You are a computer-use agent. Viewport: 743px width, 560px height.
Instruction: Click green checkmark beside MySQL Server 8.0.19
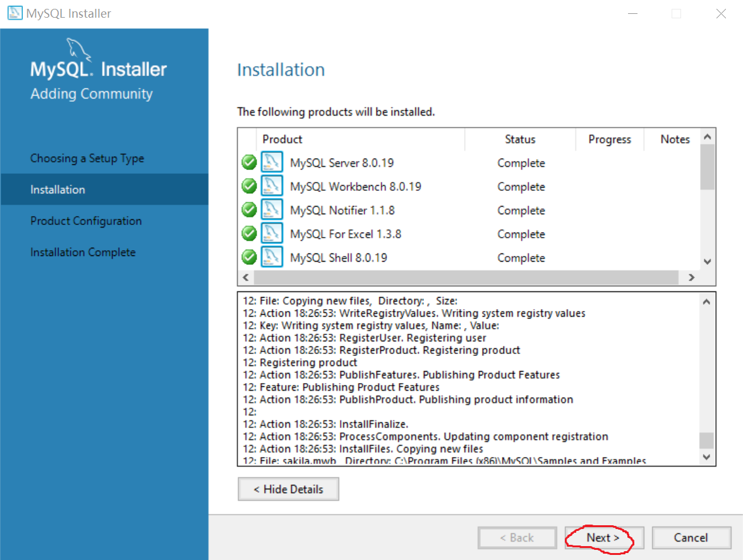[x=249, y=162]
